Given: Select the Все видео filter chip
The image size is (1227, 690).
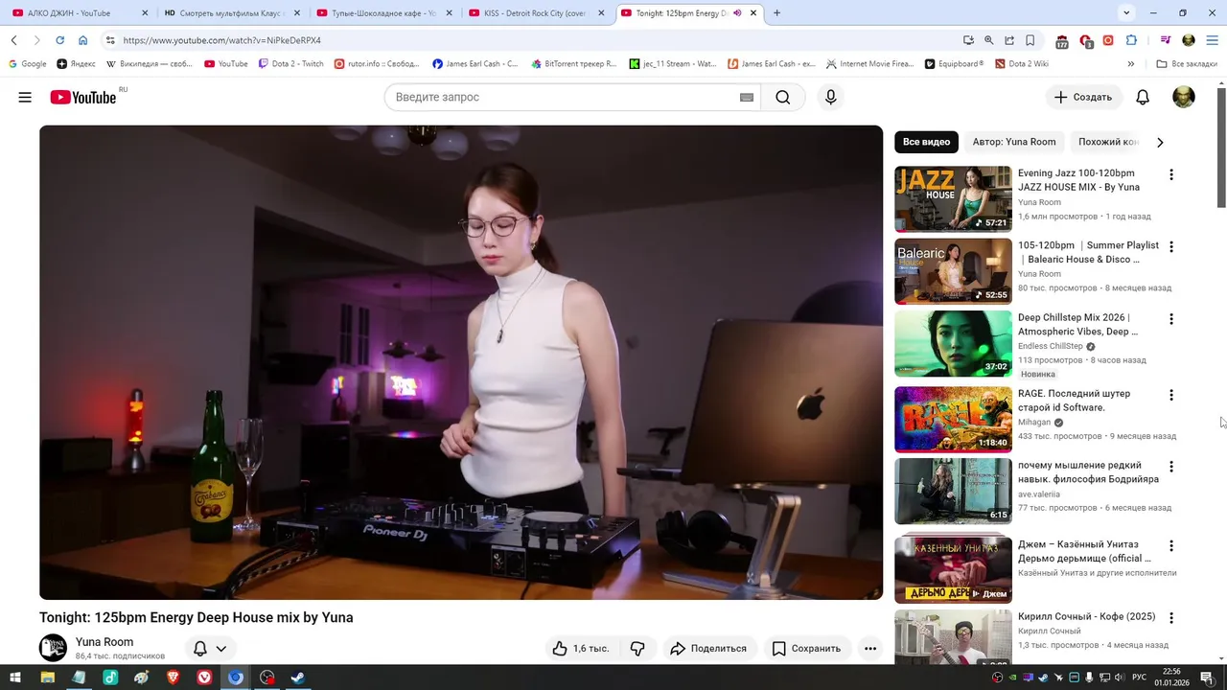Looking at the screenshot, I should 926,142.
